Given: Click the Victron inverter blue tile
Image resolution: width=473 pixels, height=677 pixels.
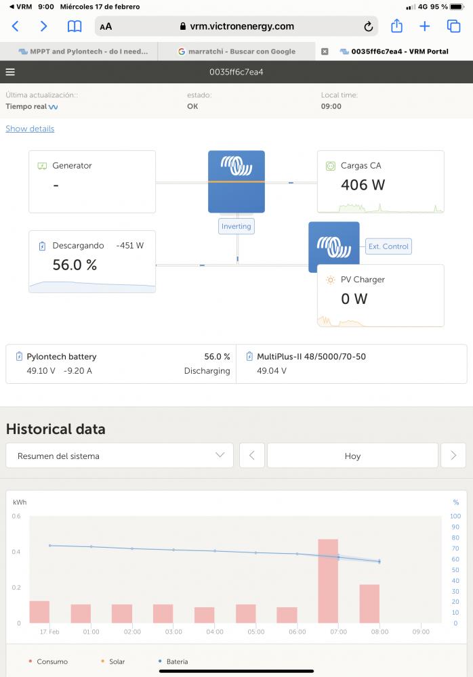Looking at the screenshot, I should (x=236, y=181).
